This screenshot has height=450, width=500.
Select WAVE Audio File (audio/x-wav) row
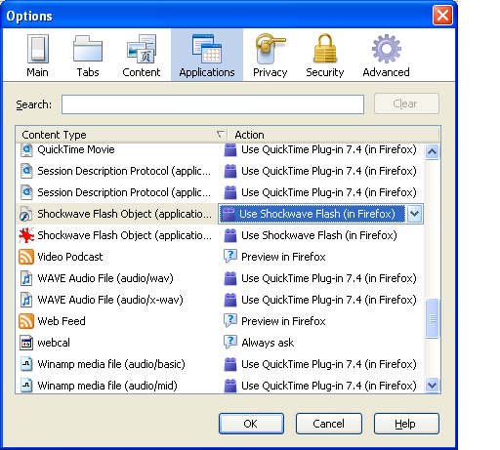(x=110, y=300)
